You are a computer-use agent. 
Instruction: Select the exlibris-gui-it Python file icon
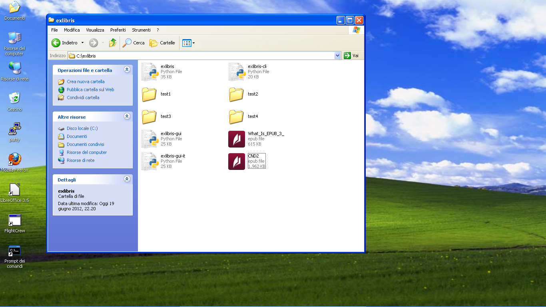[x=150, y=161]
